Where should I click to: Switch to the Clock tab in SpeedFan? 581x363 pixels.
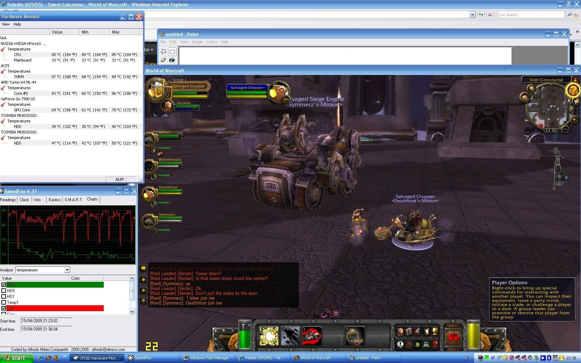point(25,200)
